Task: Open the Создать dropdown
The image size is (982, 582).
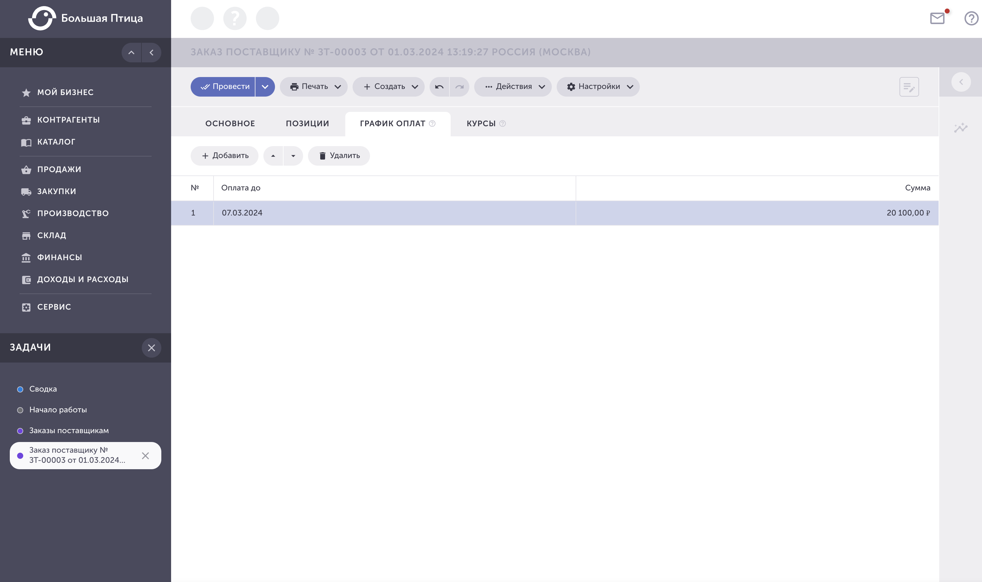Action: point(388,87)
